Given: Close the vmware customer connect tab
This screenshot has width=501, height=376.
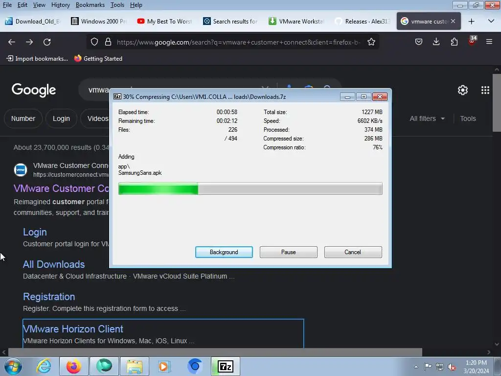Looking at the screenshot, I should point(453,21).
